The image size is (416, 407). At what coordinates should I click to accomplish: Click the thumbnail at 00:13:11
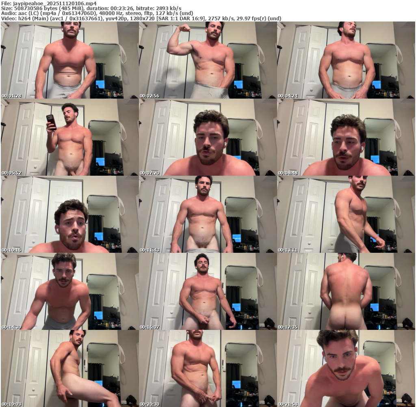[346, 214]
